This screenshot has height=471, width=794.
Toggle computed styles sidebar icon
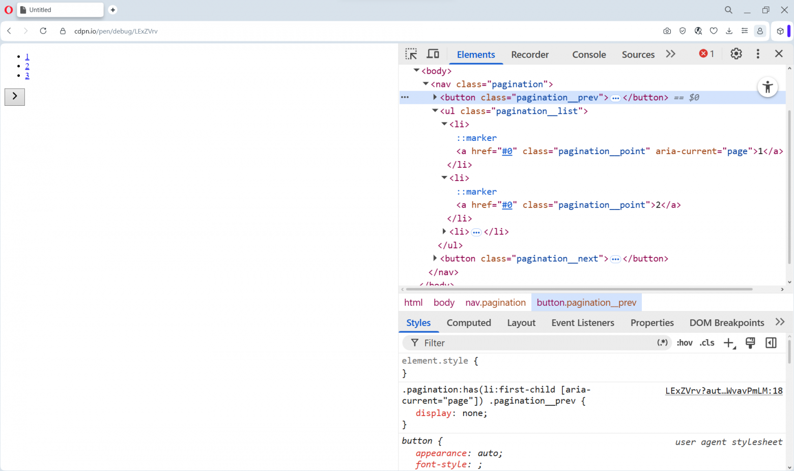click(771, 343)
